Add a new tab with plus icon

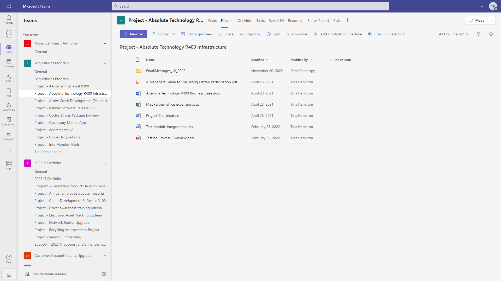coord(348,20)
